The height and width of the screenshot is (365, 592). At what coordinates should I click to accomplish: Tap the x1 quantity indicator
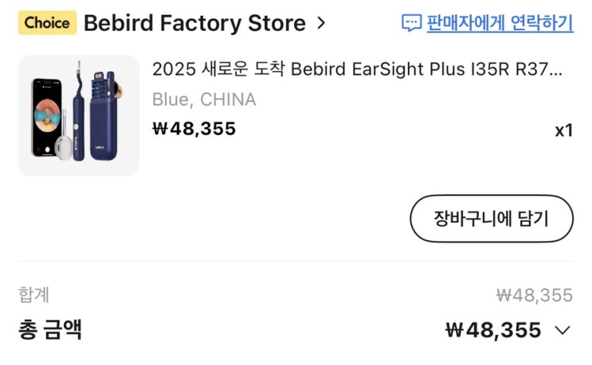coord(563,130)
